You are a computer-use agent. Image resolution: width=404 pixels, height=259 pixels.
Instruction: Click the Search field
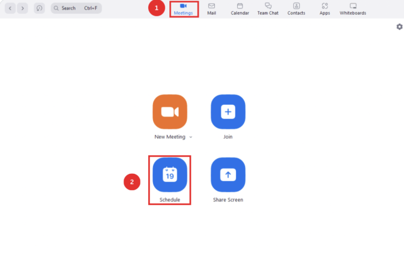tap(76, 8)
